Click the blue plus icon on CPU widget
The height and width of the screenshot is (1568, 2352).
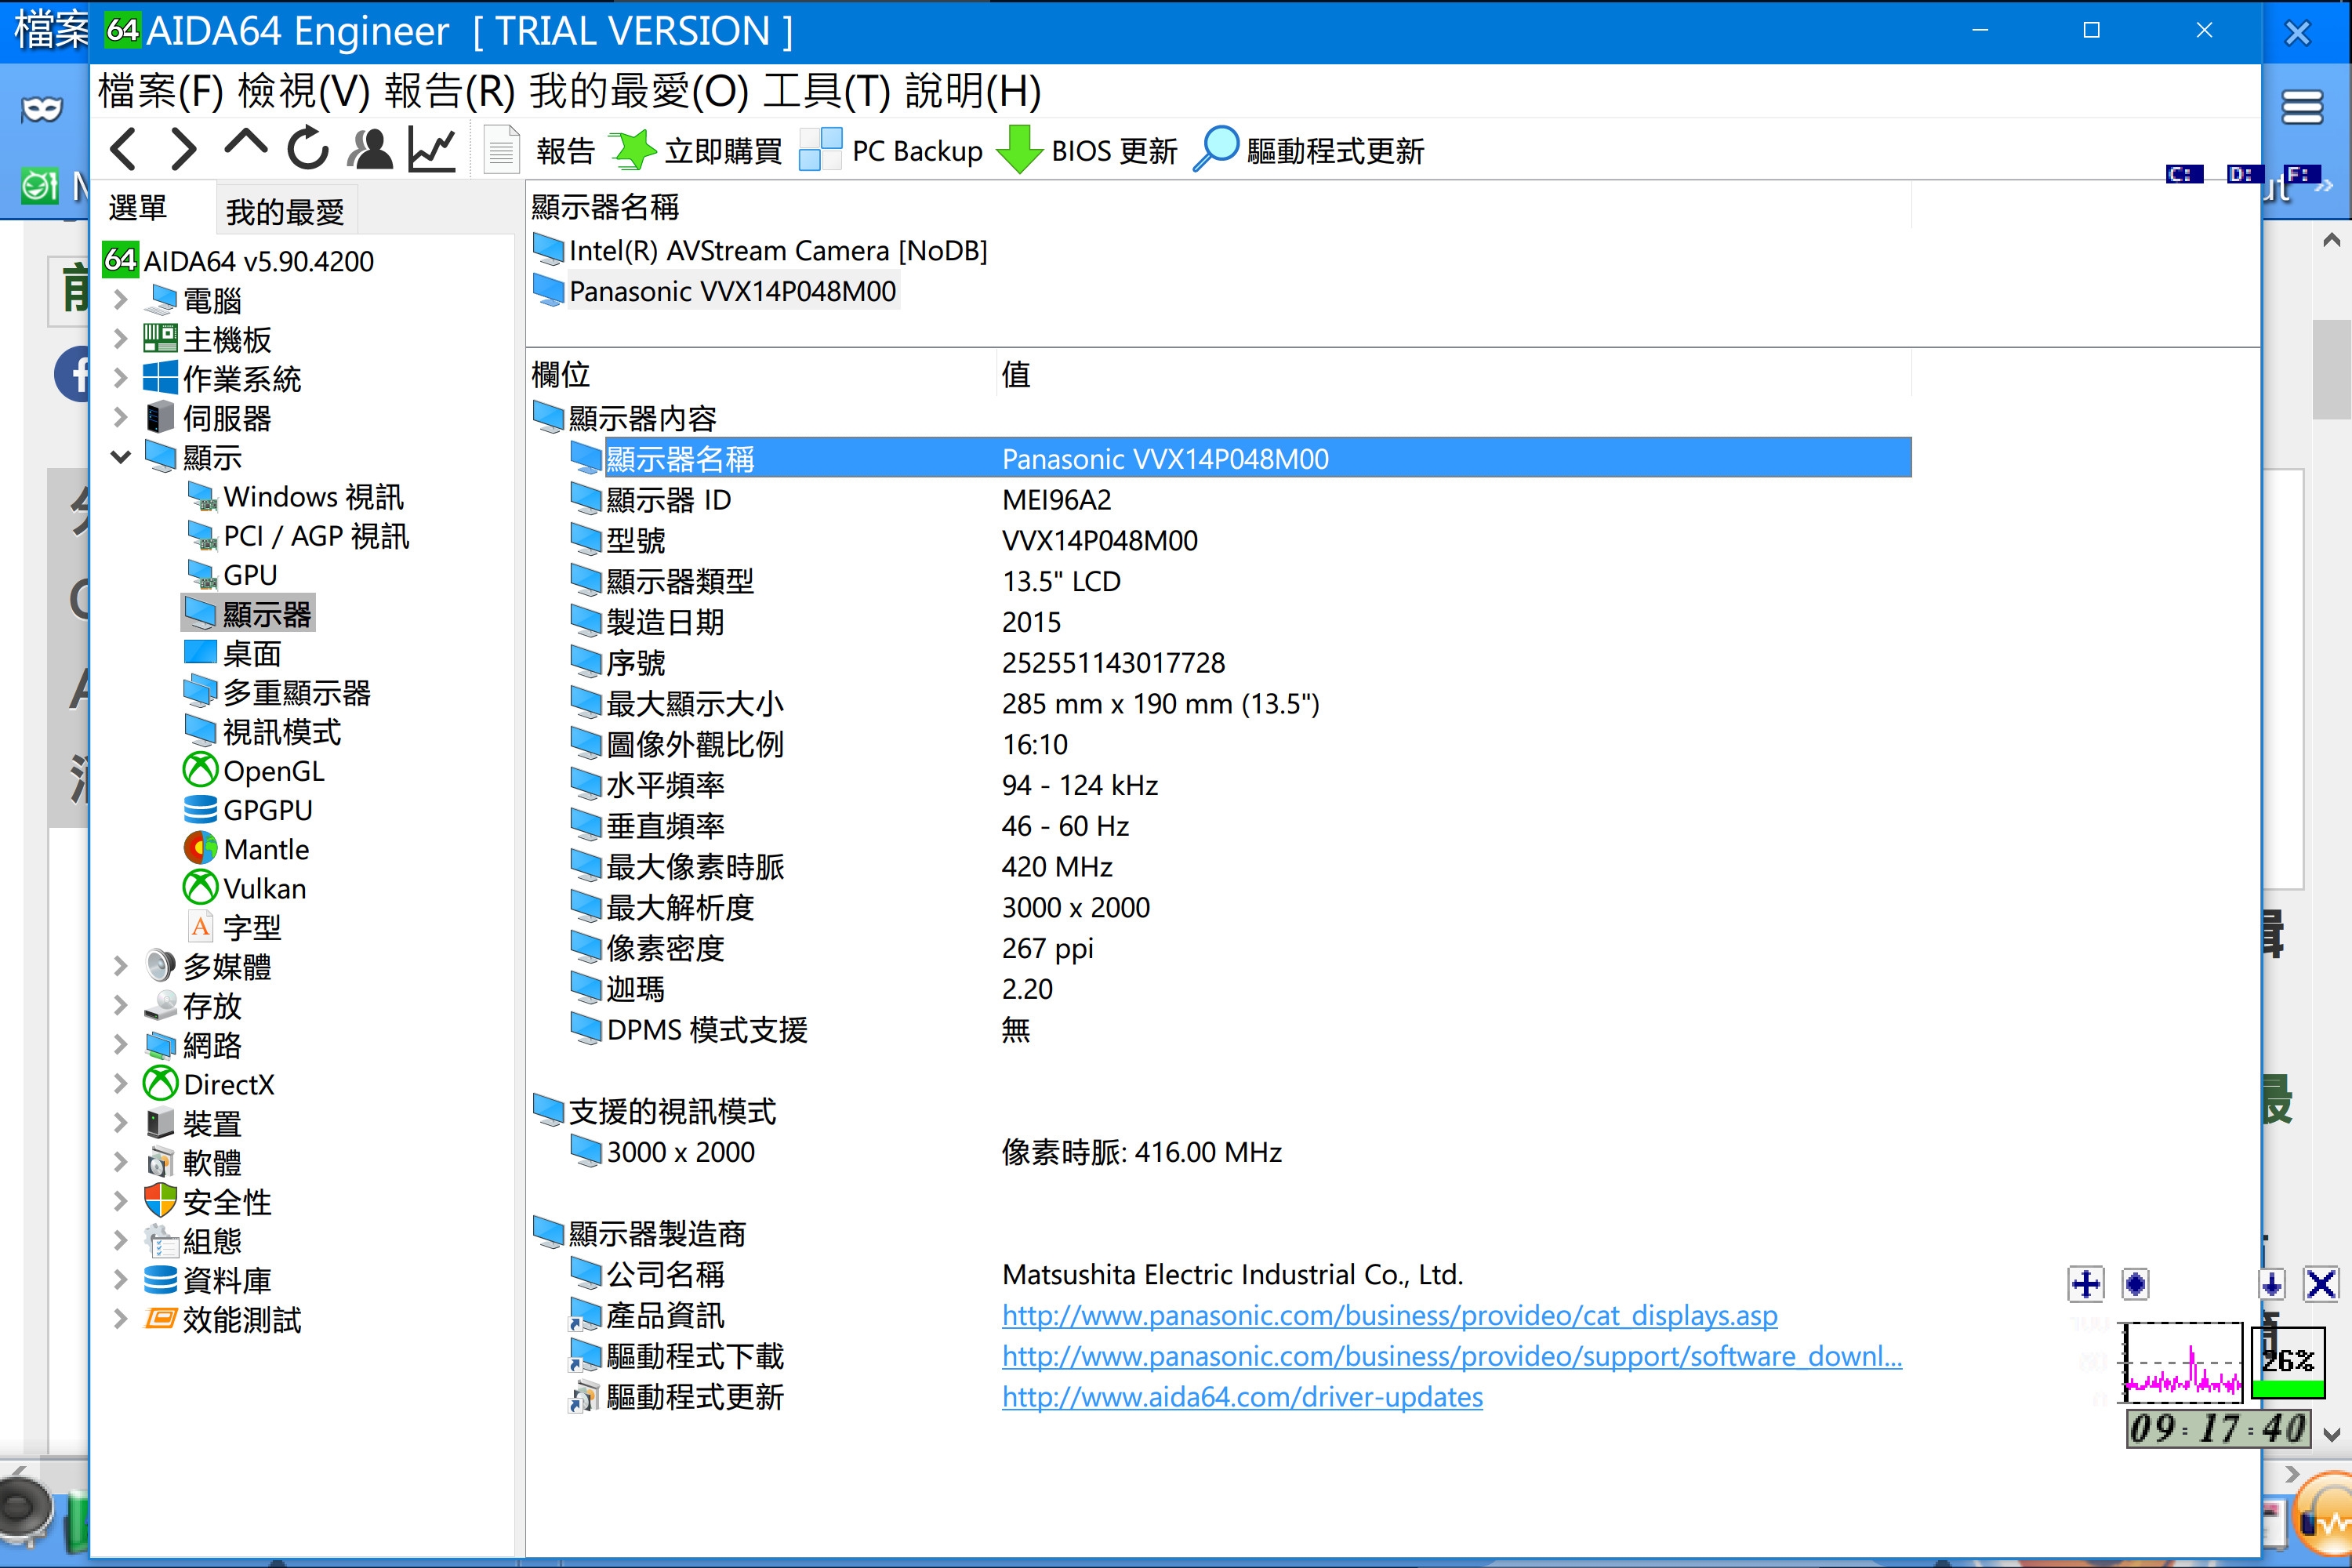tap(2086, 1284)
